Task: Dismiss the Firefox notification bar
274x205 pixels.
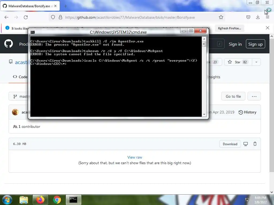Action: [267, 28]
